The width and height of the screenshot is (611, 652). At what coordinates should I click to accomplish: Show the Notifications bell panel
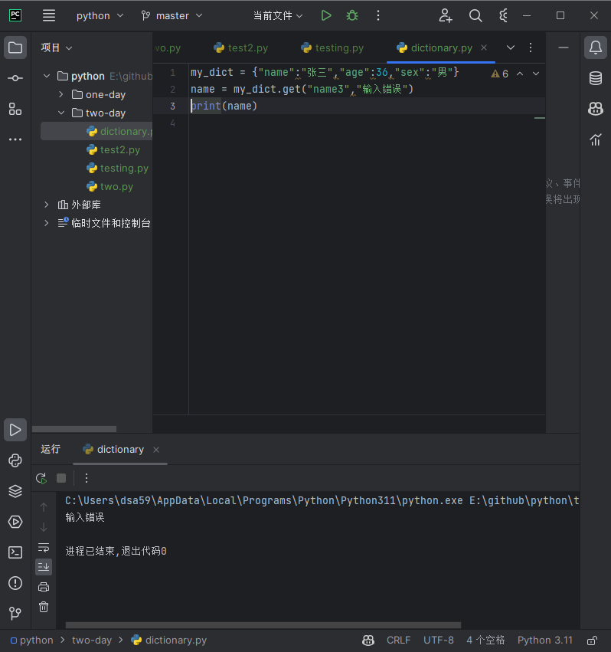click(x=595, y=48)
